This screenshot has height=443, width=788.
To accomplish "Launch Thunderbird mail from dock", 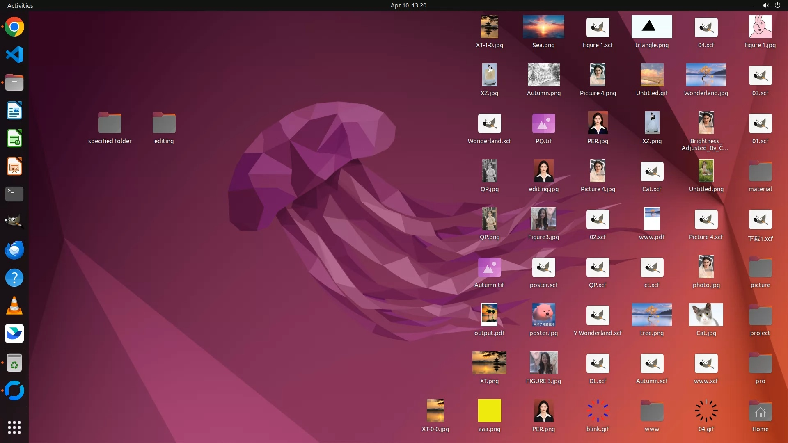I will 14,250.
